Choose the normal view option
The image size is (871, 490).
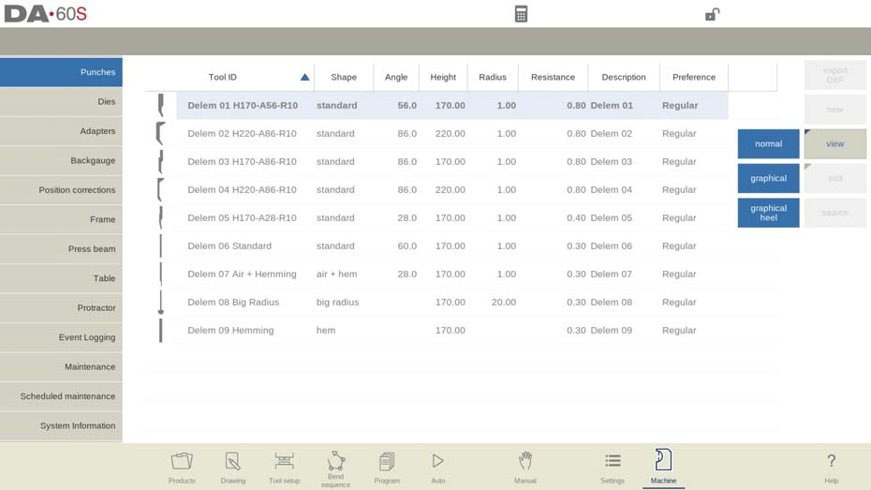click(x=768, y=144)
